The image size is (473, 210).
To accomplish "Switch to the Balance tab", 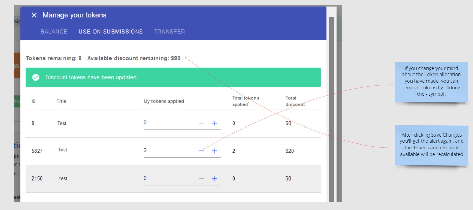I will click(54, 32).
